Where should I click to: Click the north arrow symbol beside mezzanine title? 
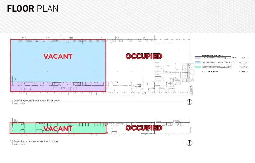coord(189,143)
